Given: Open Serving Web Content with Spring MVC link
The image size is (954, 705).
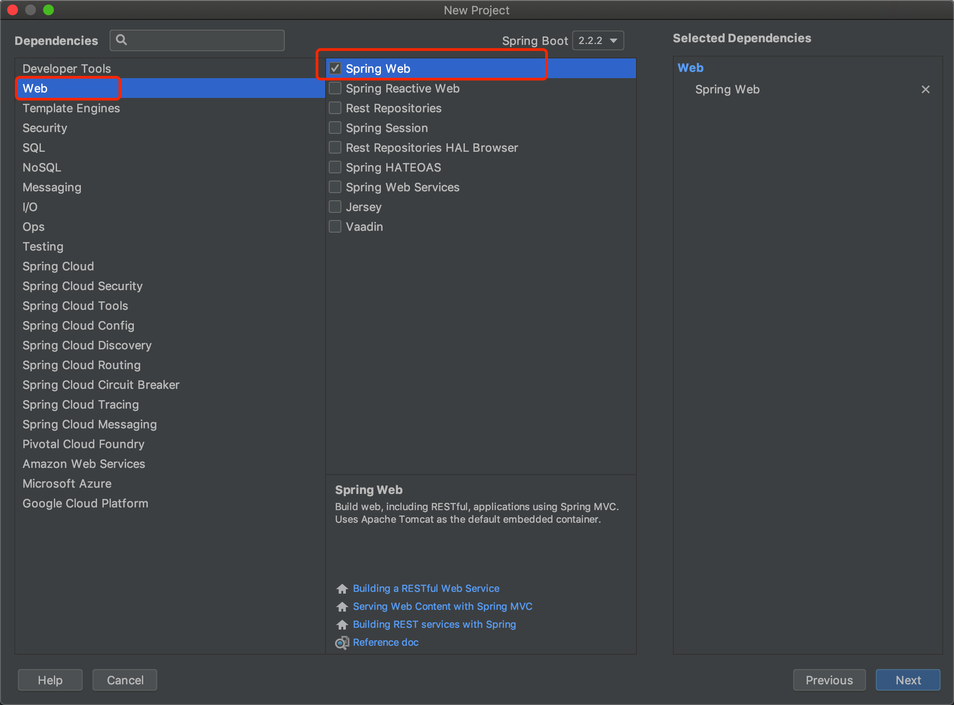Looking at the screenshot, I should (x=442, y=606).
